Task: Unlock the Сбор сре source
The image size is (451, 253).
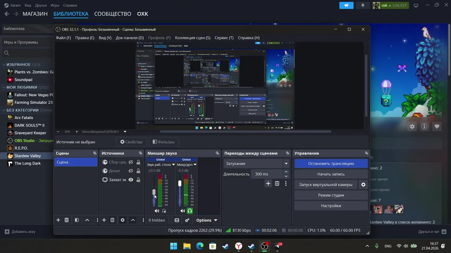Action: tap(138, 162)
